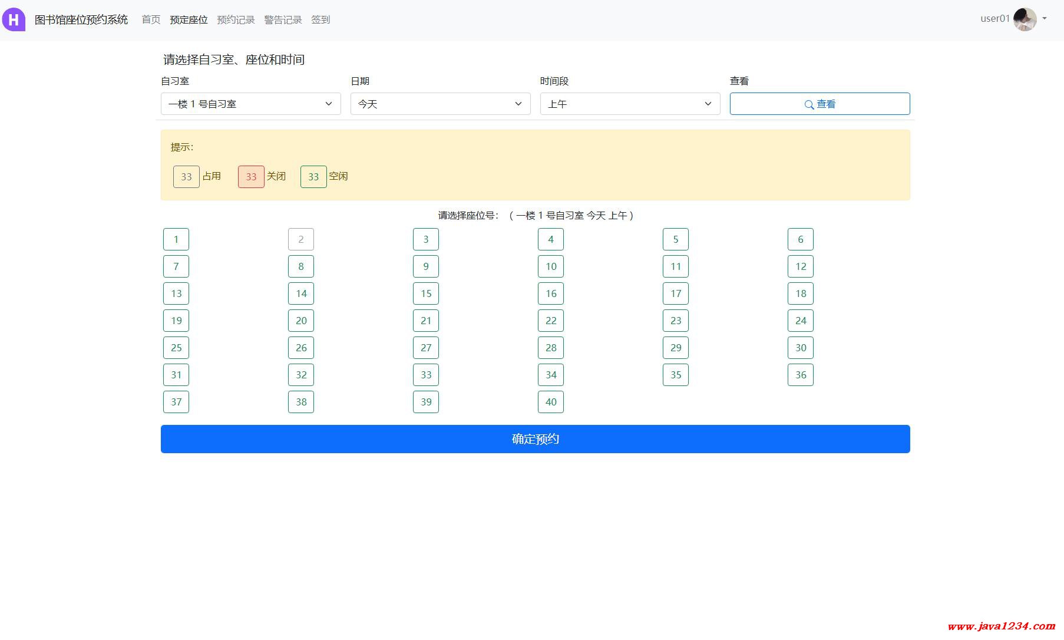The image size is (1064, 640).
Task: Select seat number 1
Action: pos(176,239)
